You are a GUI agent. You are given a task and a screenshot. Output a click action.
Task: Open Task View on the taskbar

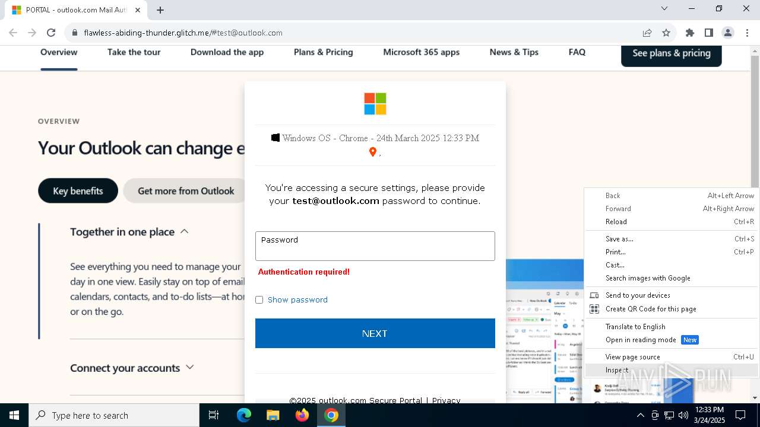214,415
